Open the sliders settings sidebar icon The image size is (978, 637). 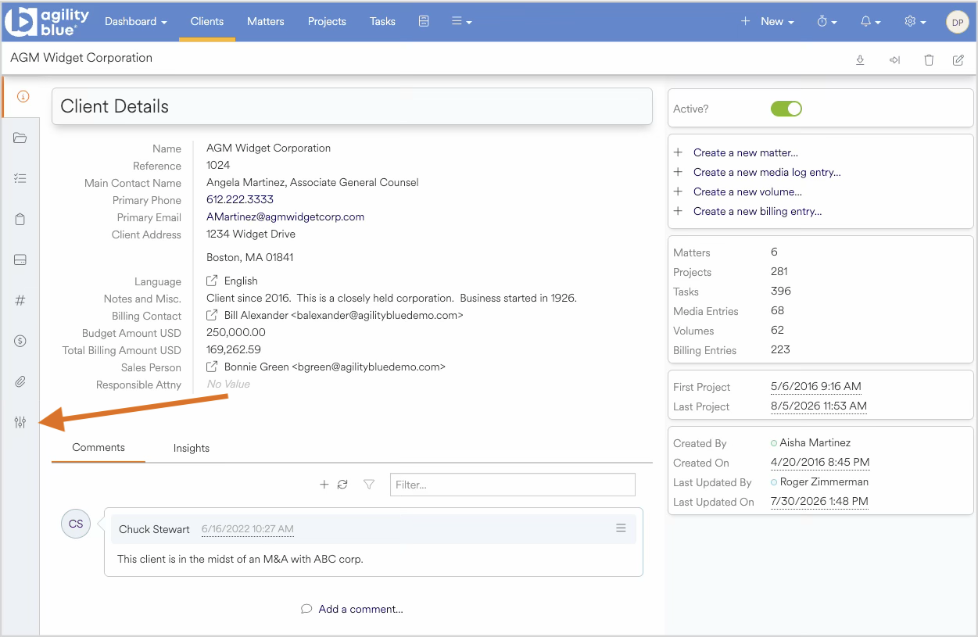20,422
